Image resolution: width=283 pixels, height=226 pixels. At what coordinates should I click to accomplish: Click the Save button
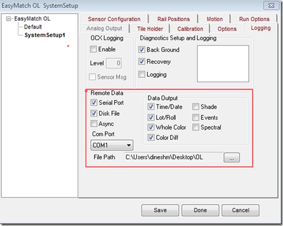160,210
